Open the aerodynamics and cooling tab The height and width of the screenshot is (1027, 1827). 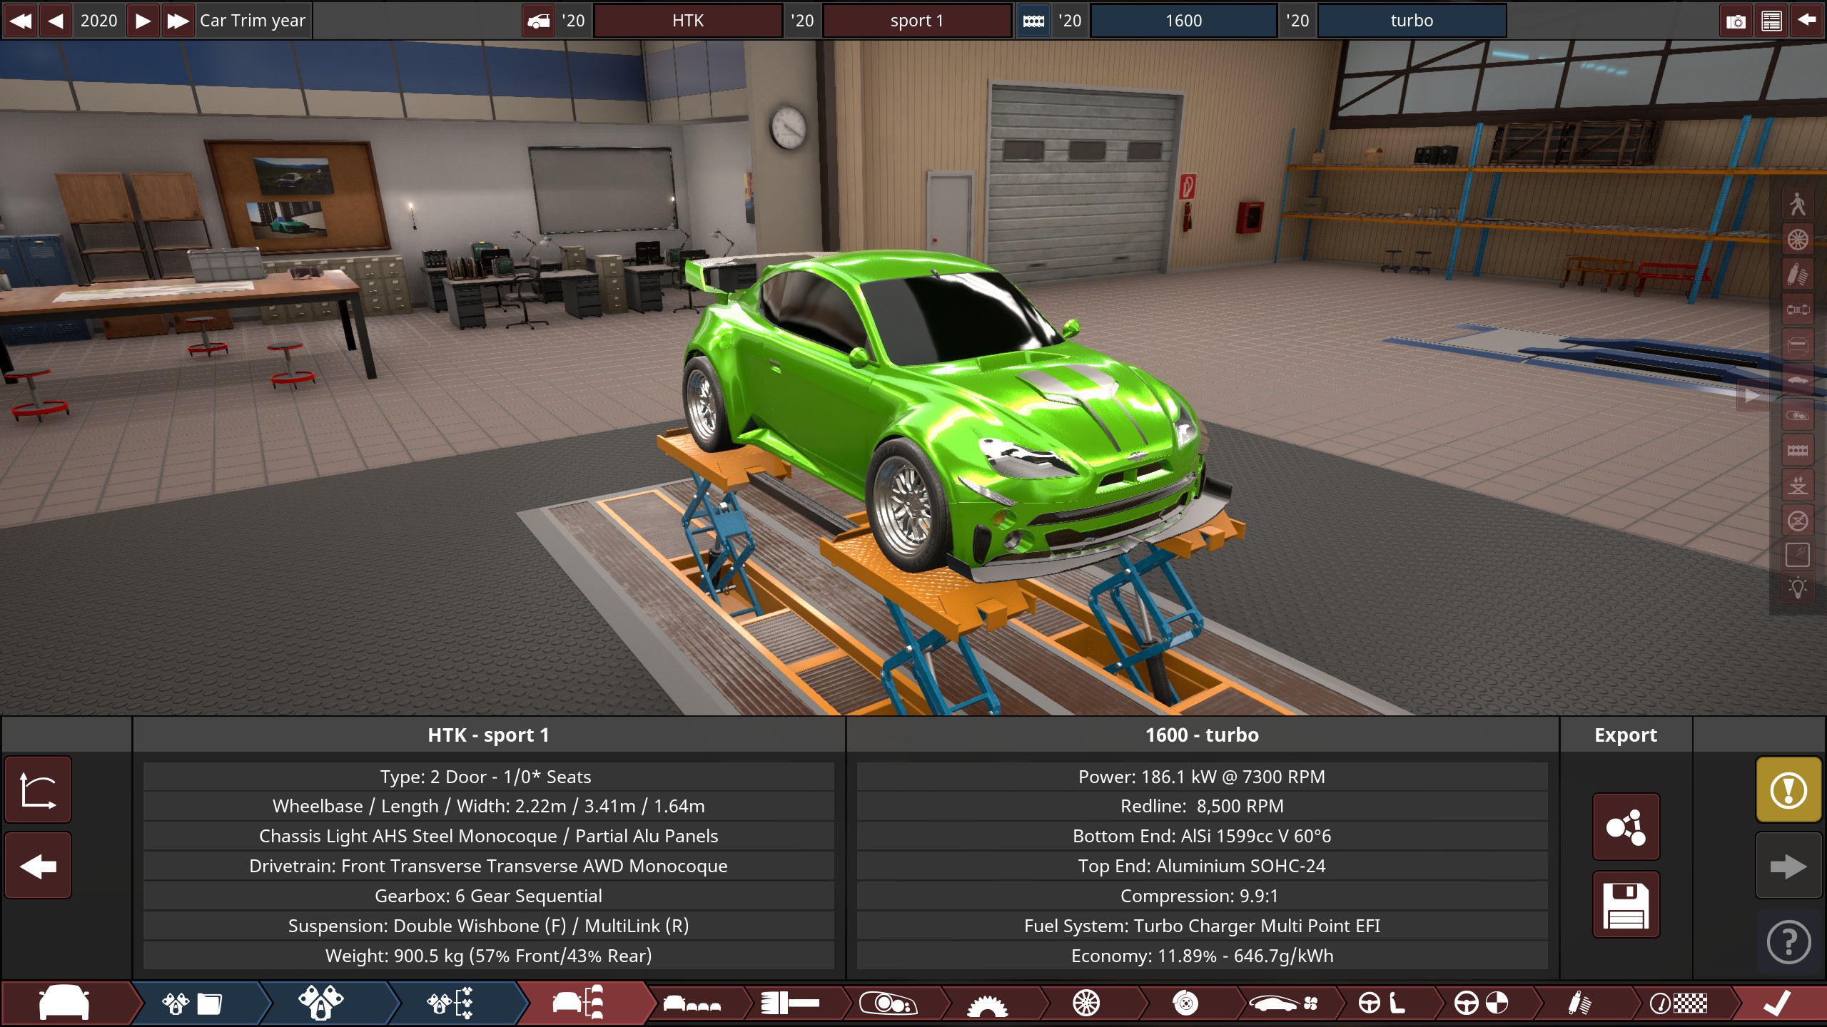[x=1284, y=1003]
